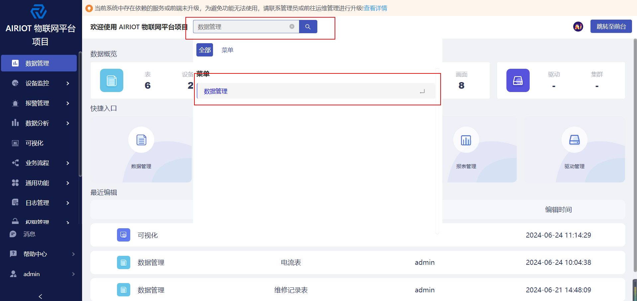Click the enter arrow icon in result row

pyautogui.click(x=422, y=91)
